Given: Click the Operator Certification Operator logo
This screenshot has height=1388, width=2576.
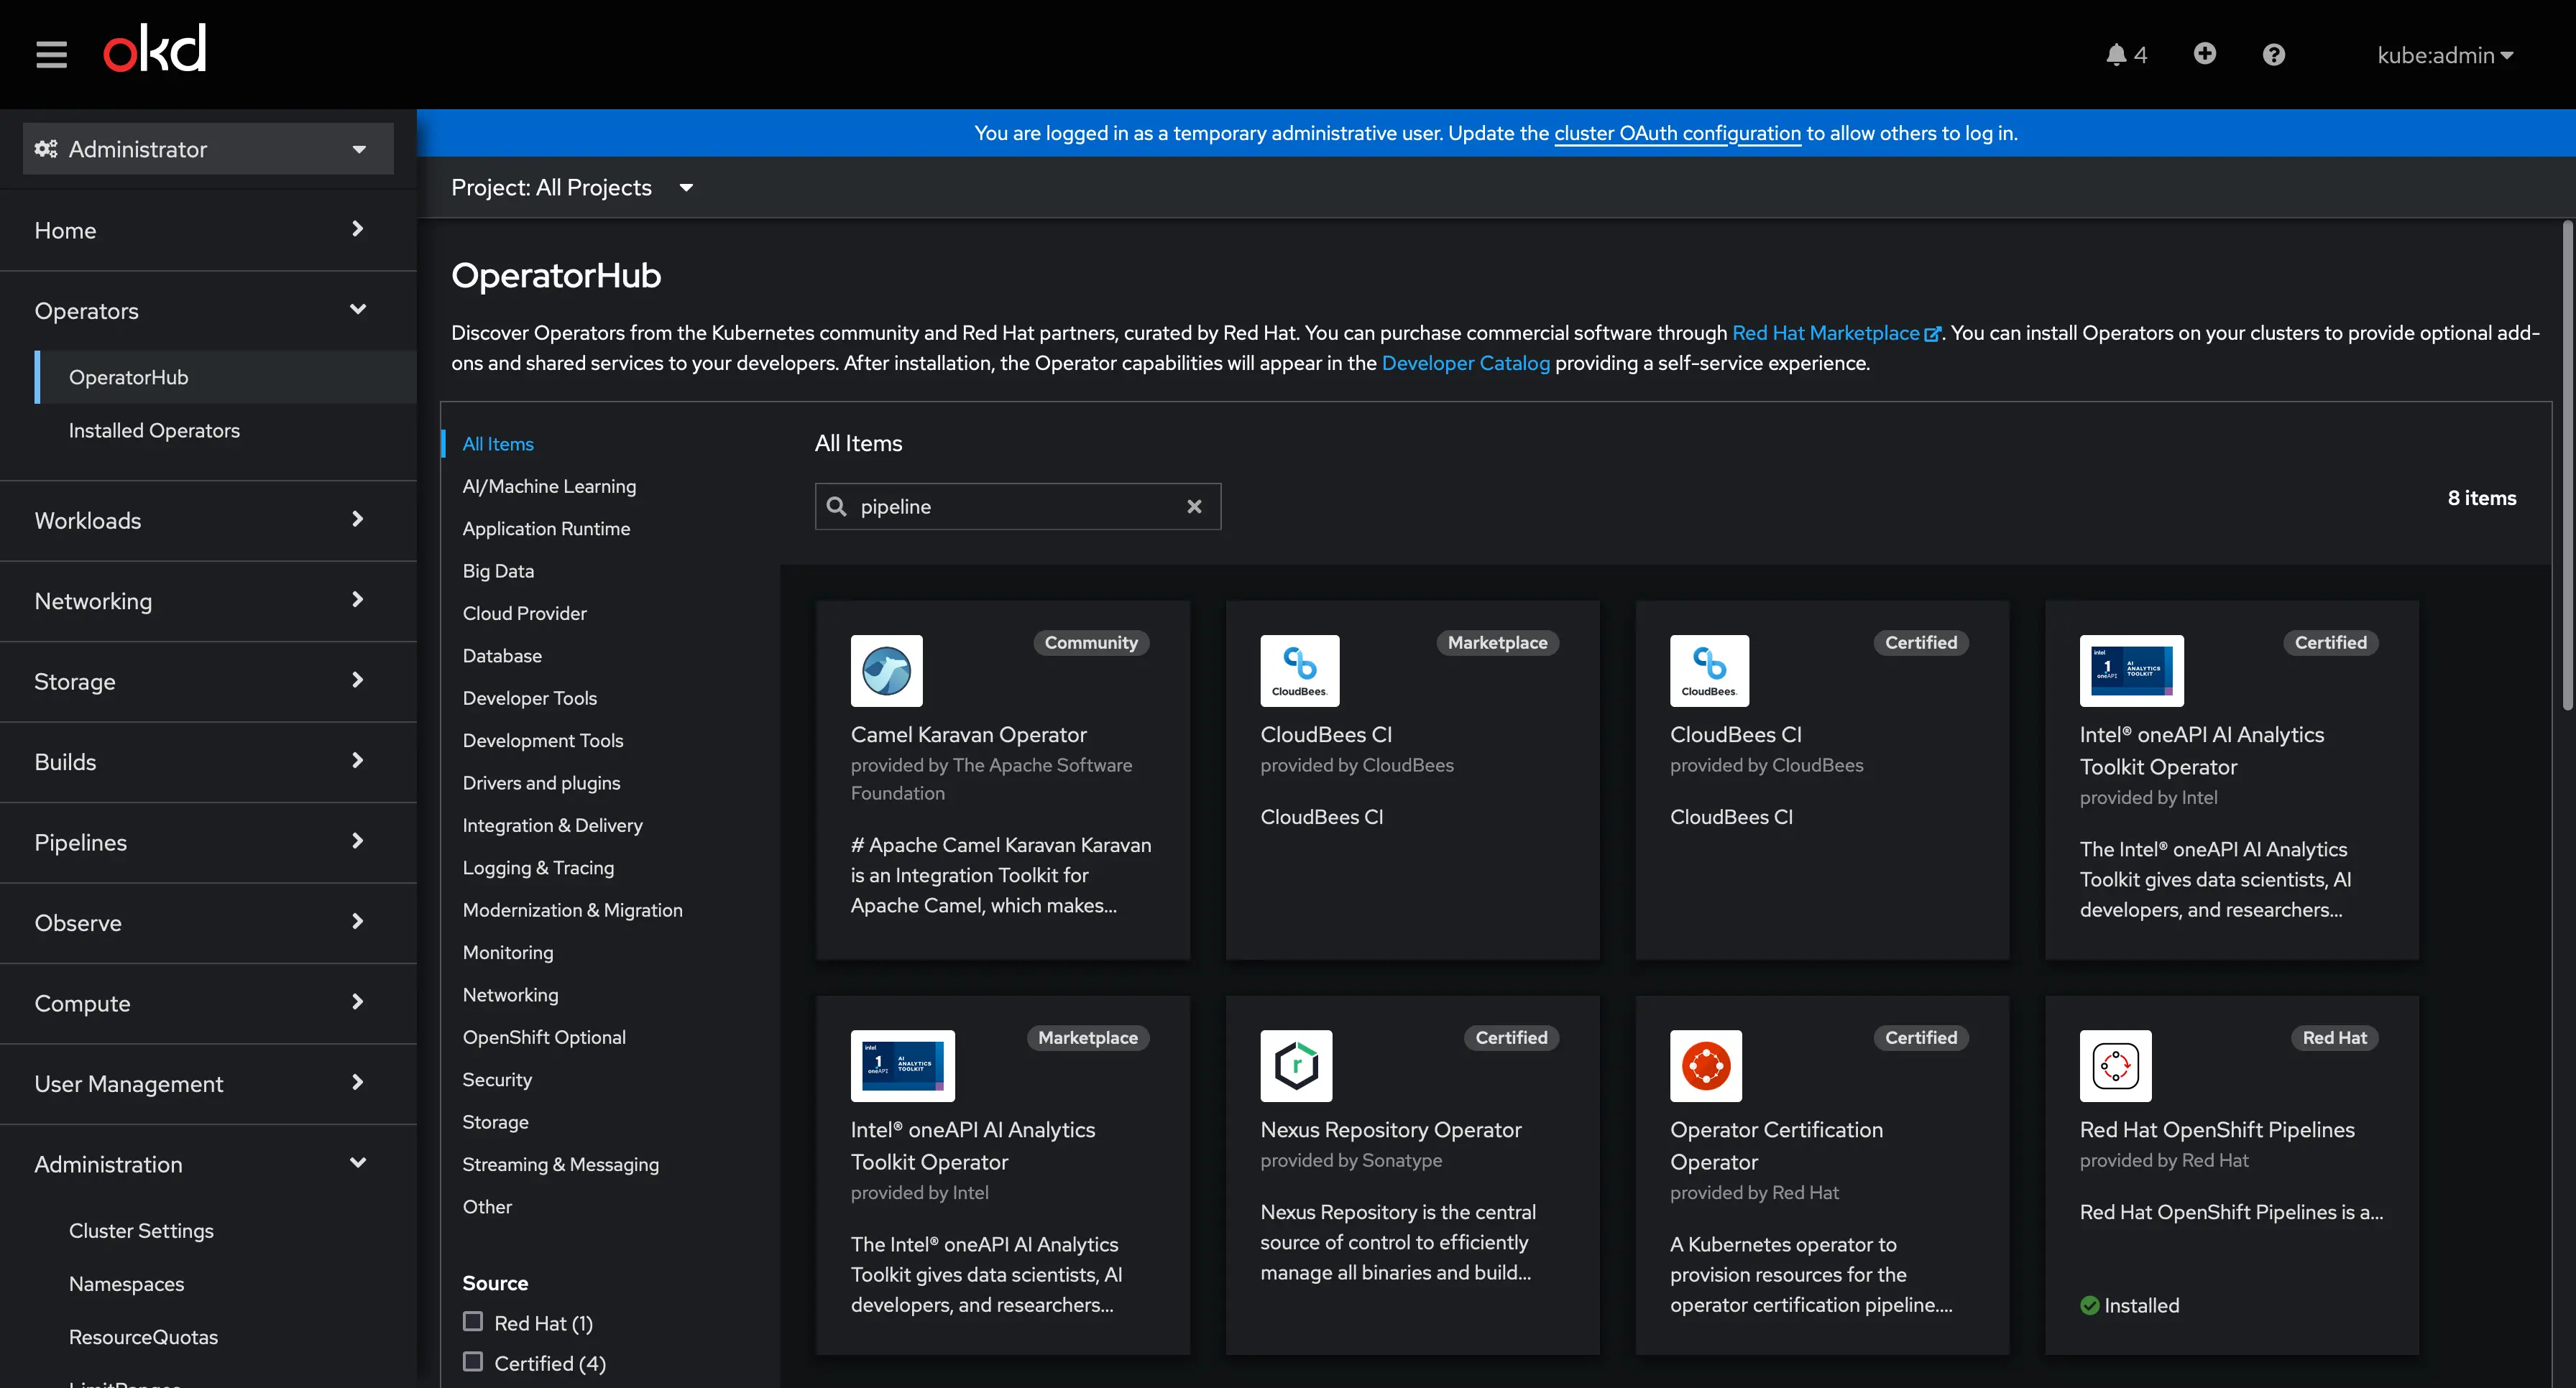Looking at the screenshot, I should (x=1706, y=1065).
